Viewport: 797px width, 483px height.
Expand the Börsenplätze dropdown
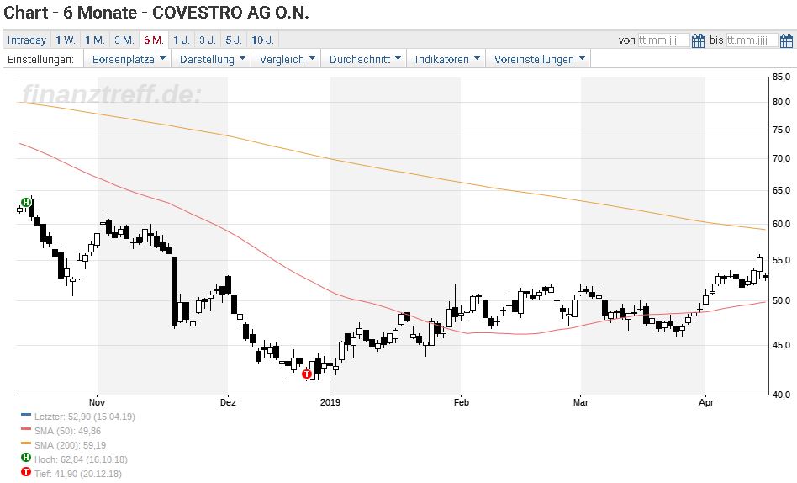click(x=128, y=59)
